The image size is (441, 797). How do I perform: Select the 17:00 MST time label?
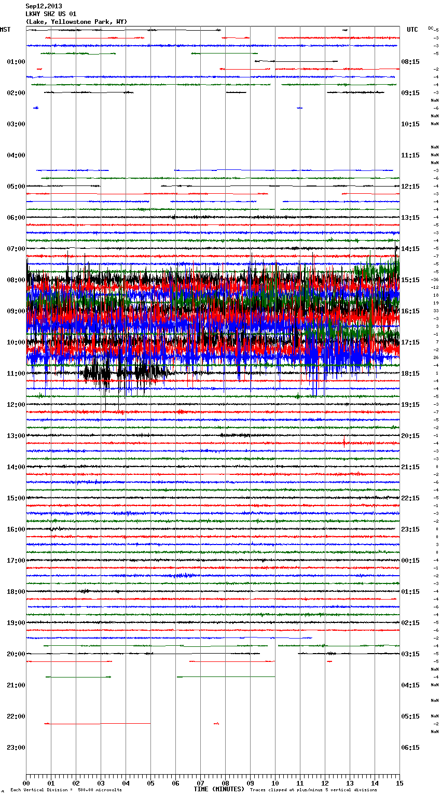[16, 561]
